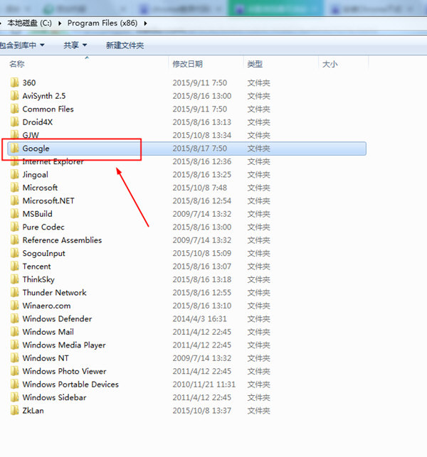Click the AviSynth 2.5 folder icon
This screenshot has height=457, width=427.
click(x=15, y=96)
